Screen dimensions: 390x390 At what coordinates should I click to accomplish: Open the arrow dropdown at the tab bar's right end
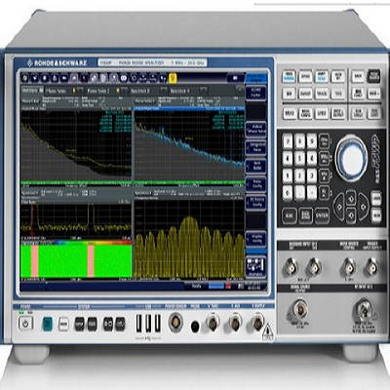click(x=240, y=91)
